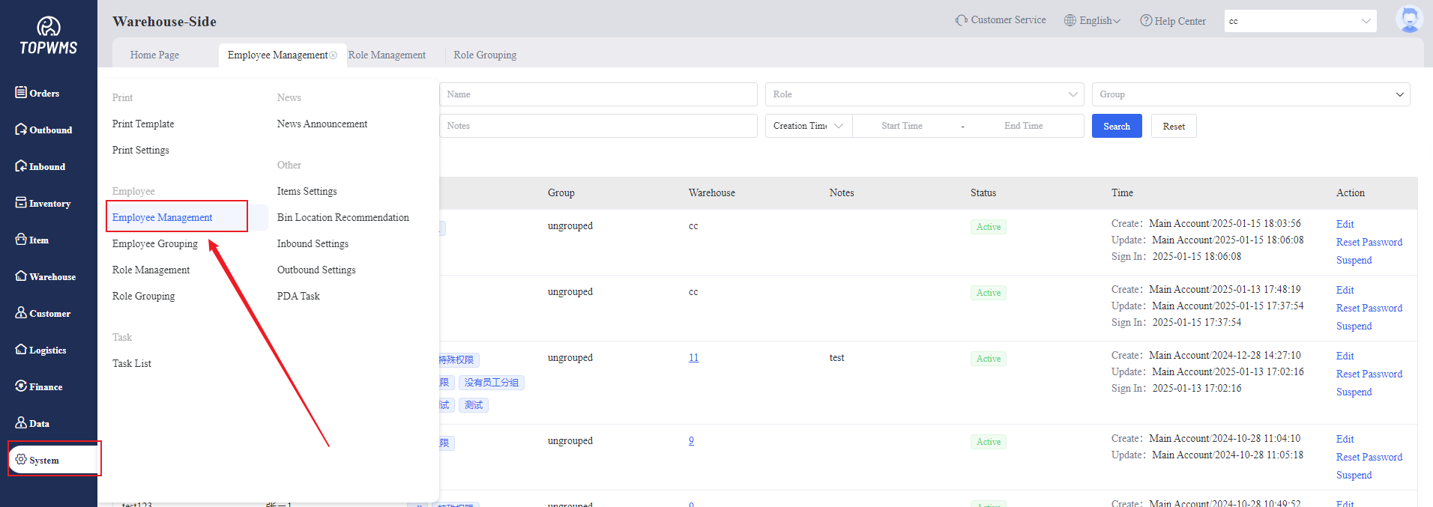The image size is (1433, 507).
Task: Click the Finance sidebar icon
Action: pyautogui.click(x=21, y=386)
